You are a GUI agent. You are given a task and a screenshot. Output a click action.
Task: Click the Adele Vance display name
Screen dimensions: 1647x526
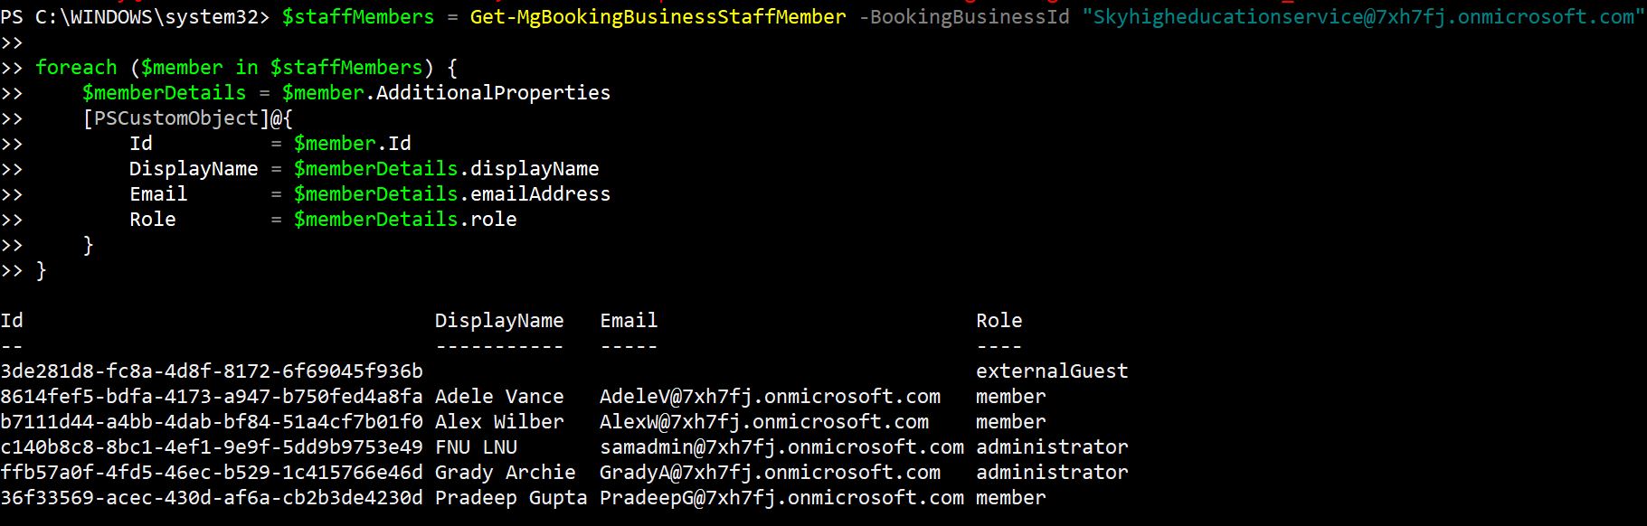tap(498, 396)
